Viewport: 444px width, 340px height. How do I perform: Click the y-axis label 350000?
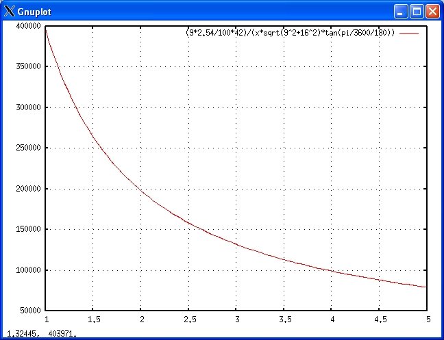point(29,66)
